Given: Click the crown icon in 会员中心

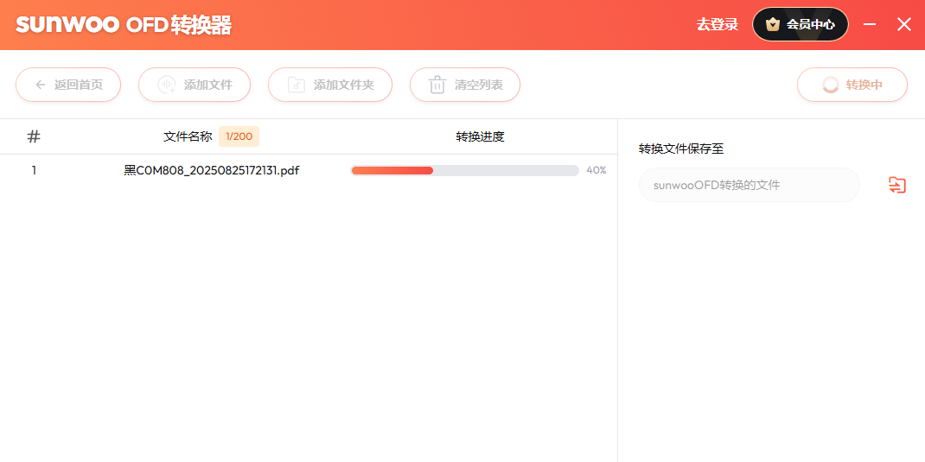Looking at the screenshot, I should (773, 24).
